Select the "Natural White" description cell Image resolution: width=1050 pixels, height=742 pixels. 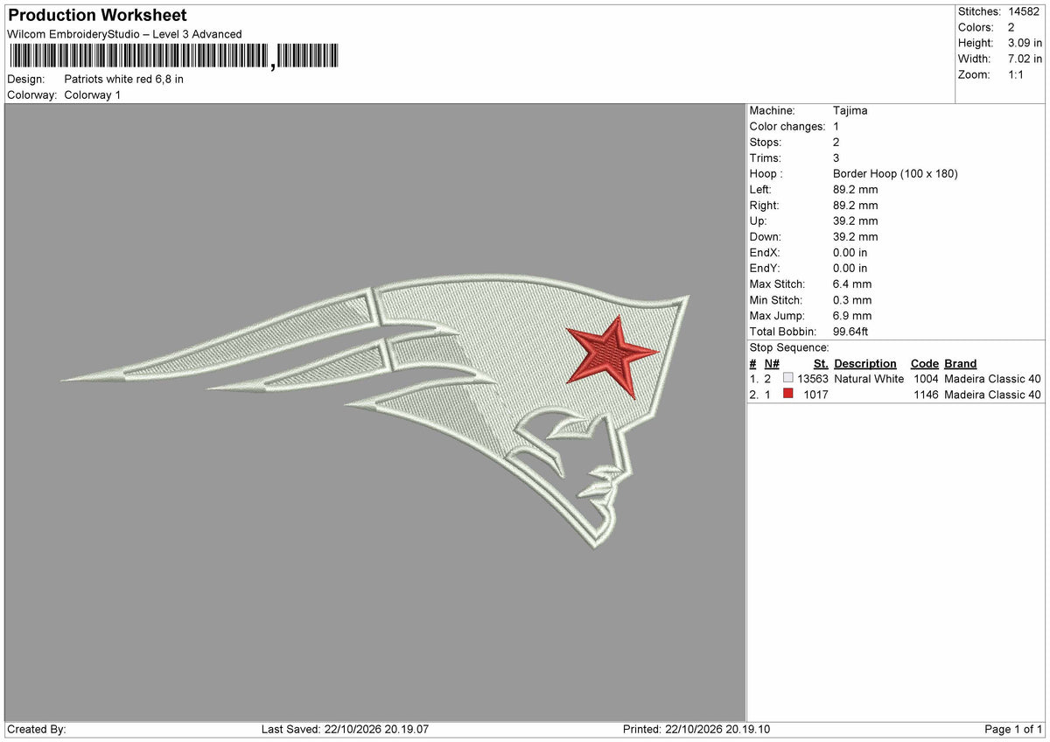(869, 379)
